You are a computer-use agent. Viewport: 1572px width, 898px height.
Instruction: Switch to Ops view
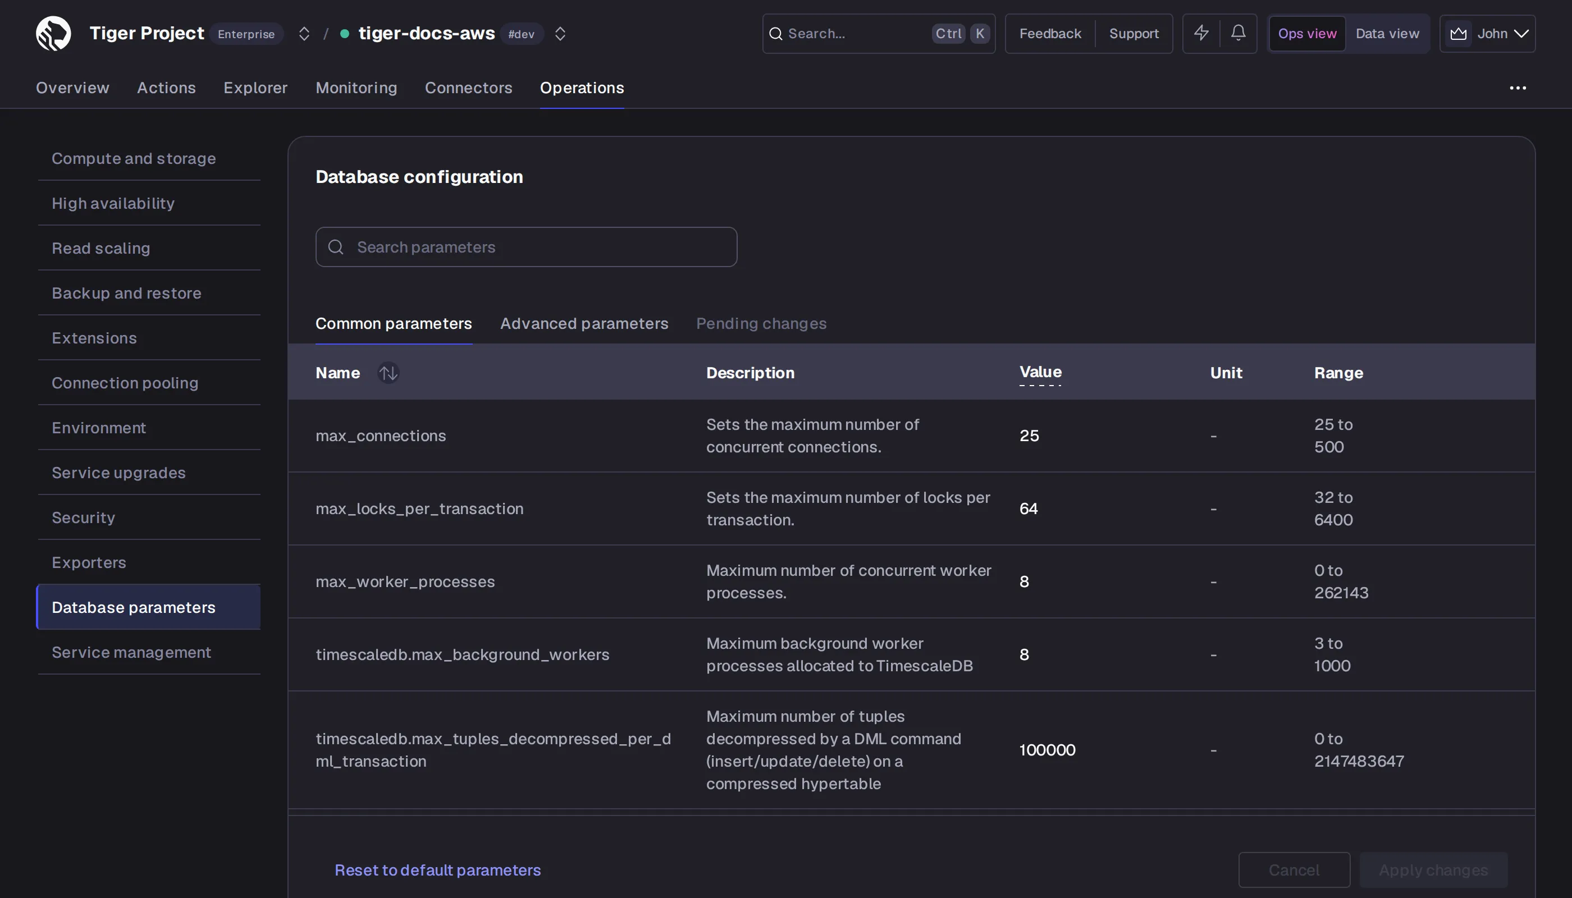(x=1308, y=33)
